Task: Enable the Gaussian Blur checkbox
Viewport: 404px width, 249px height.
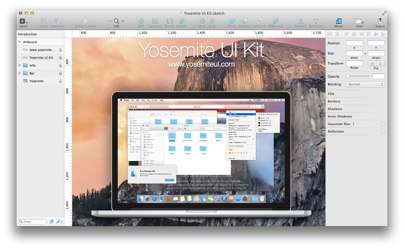Action: coord(383,124)
